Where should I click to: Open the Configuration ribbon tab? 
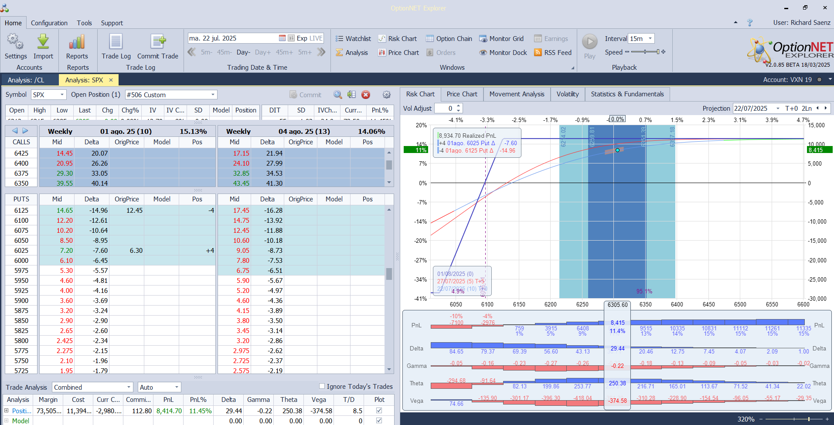pos(49,23)
